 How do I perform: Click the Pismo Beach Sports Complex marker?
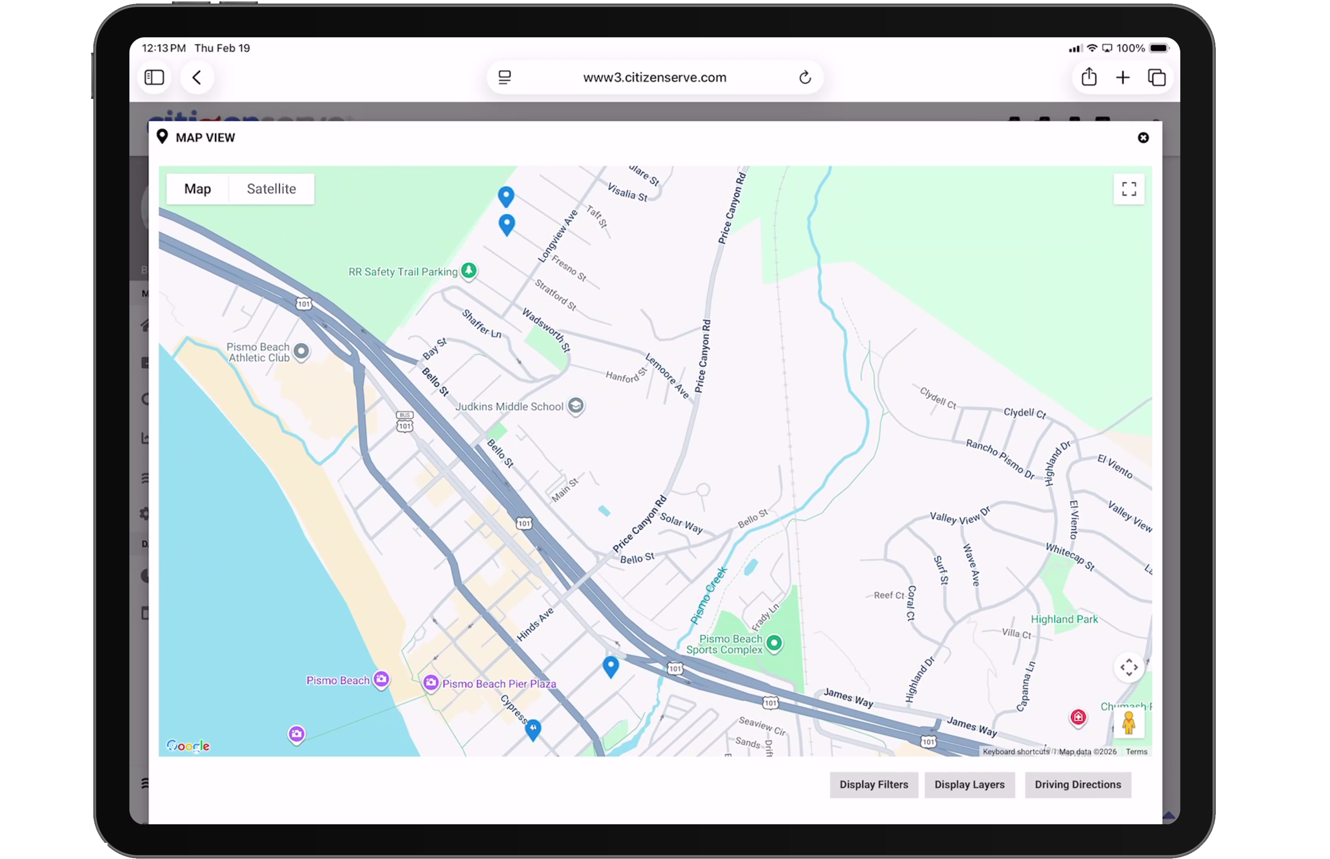click(774, 642)
